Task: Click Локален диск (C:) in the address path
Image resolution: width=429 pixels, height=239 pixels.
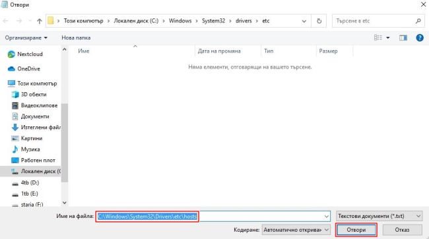Action: (x=136, y=20)
